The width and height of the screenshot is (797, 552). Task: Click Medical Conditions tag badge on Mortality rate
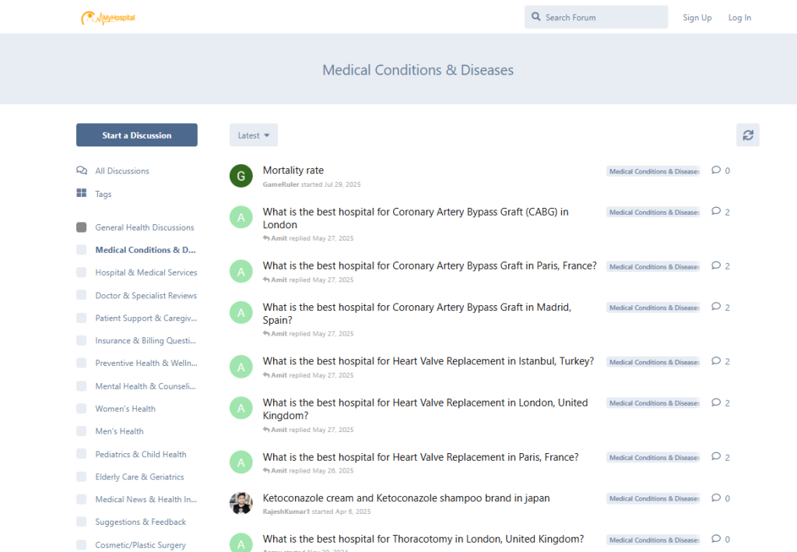pos(653,171)
